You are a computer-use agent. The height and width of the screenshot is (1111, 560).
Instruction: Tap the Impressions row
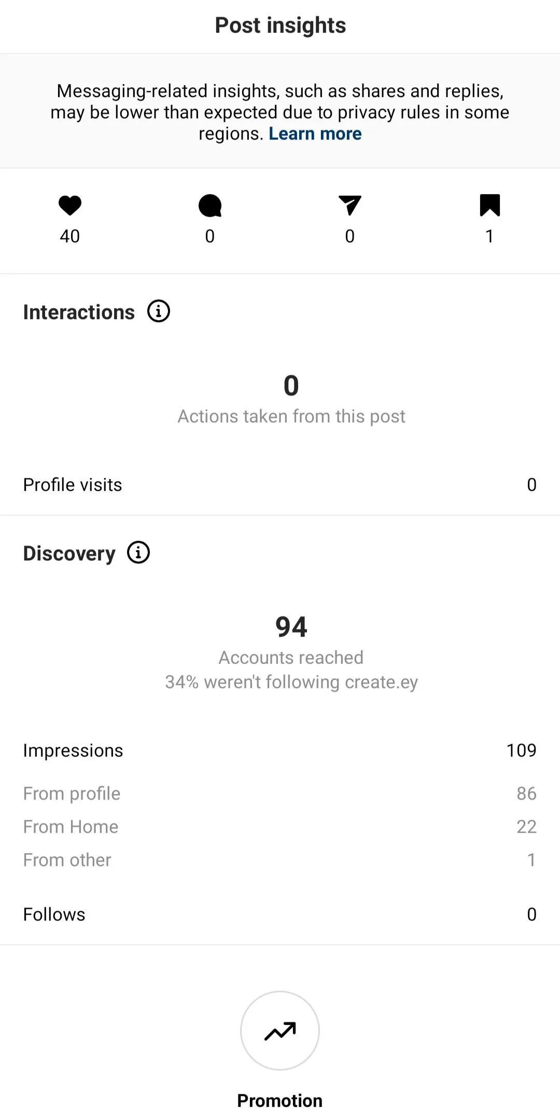click(280, 750)
